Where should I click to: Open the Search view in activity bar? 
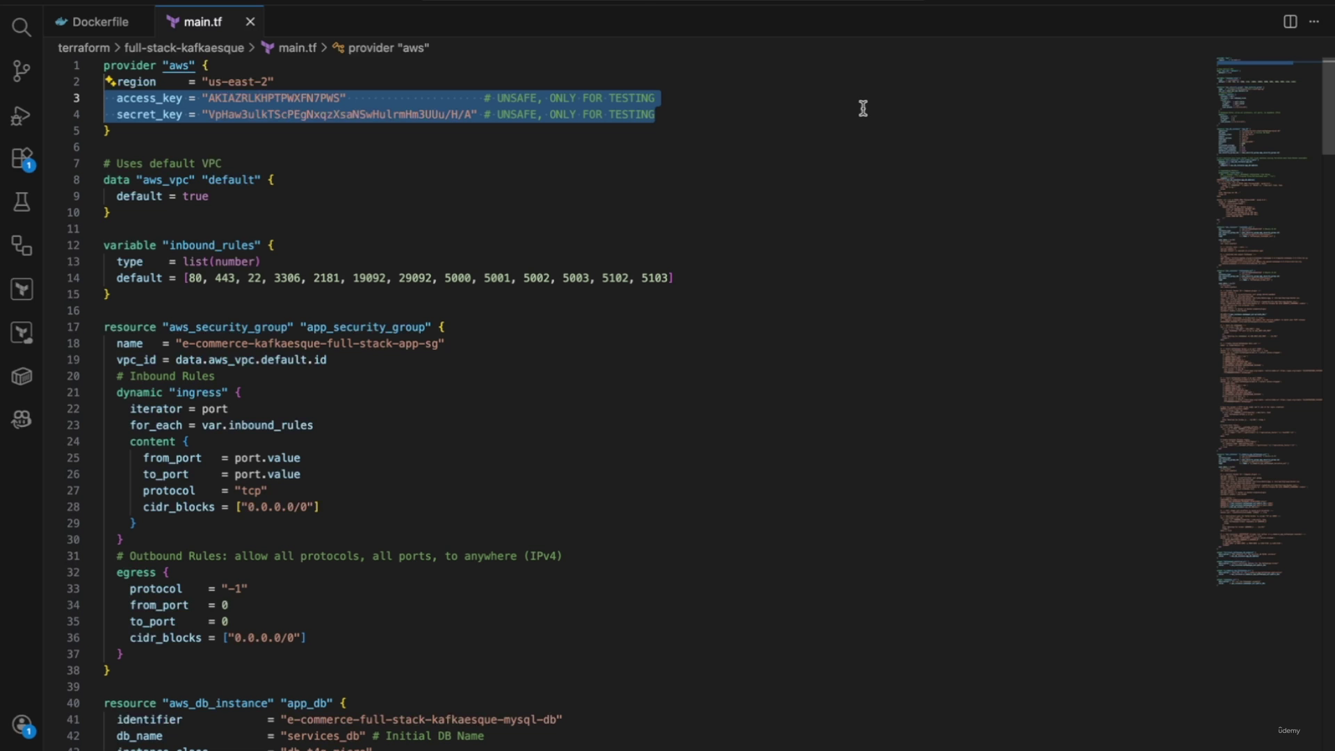pos(22,27)
